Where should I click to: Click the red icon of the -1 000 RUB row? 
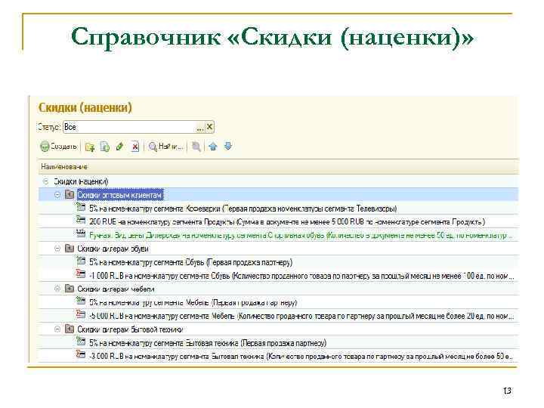click(81, 274)
